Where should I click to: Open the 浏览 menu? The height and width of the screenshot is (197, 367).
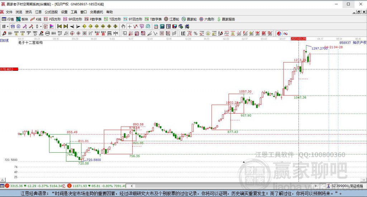coord(19,12)
